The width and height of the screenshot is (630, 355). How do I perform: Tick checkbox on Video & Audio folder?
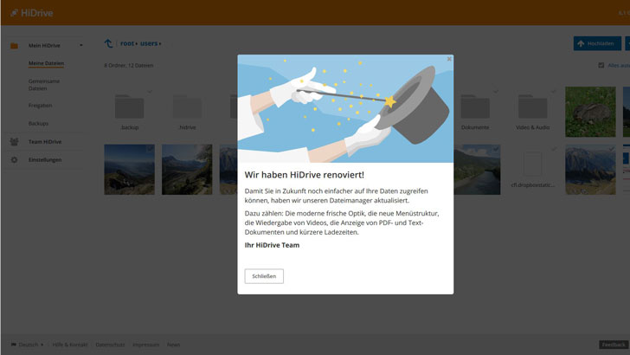pos(553,92)
